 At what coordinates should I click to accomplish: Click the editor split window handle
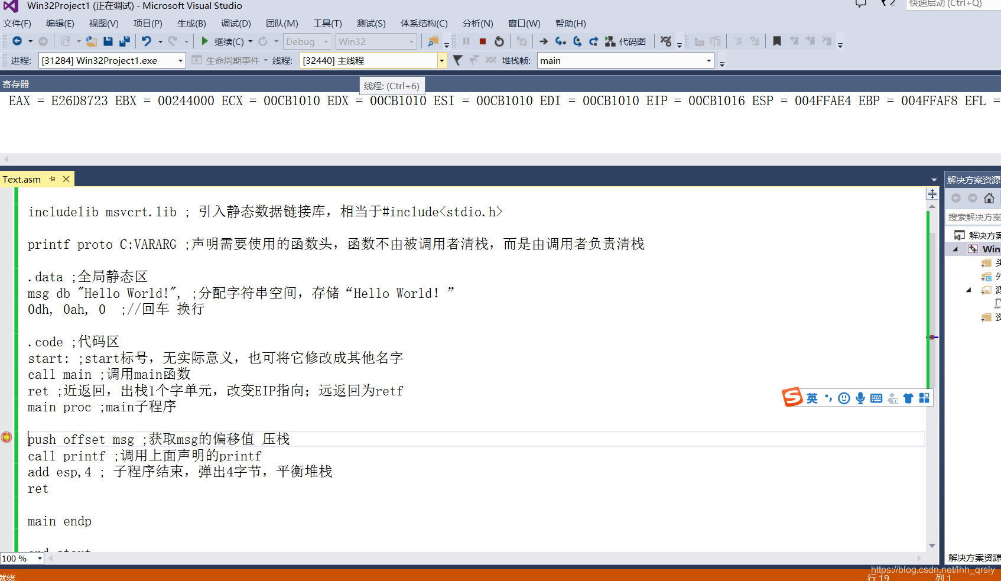point(932,194)
